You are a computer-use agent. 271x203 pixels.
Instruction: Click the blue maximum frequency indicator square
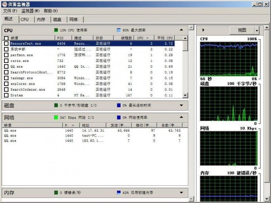119,30
